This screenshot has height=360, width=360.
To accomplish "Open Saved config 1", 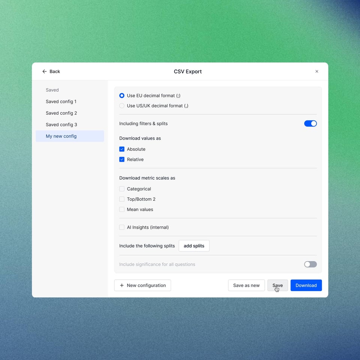I will 61,102.
